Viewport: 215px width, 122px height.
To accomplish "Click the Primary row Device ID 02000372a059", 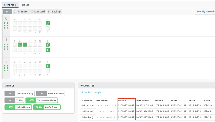I will [x=126, y=105].
